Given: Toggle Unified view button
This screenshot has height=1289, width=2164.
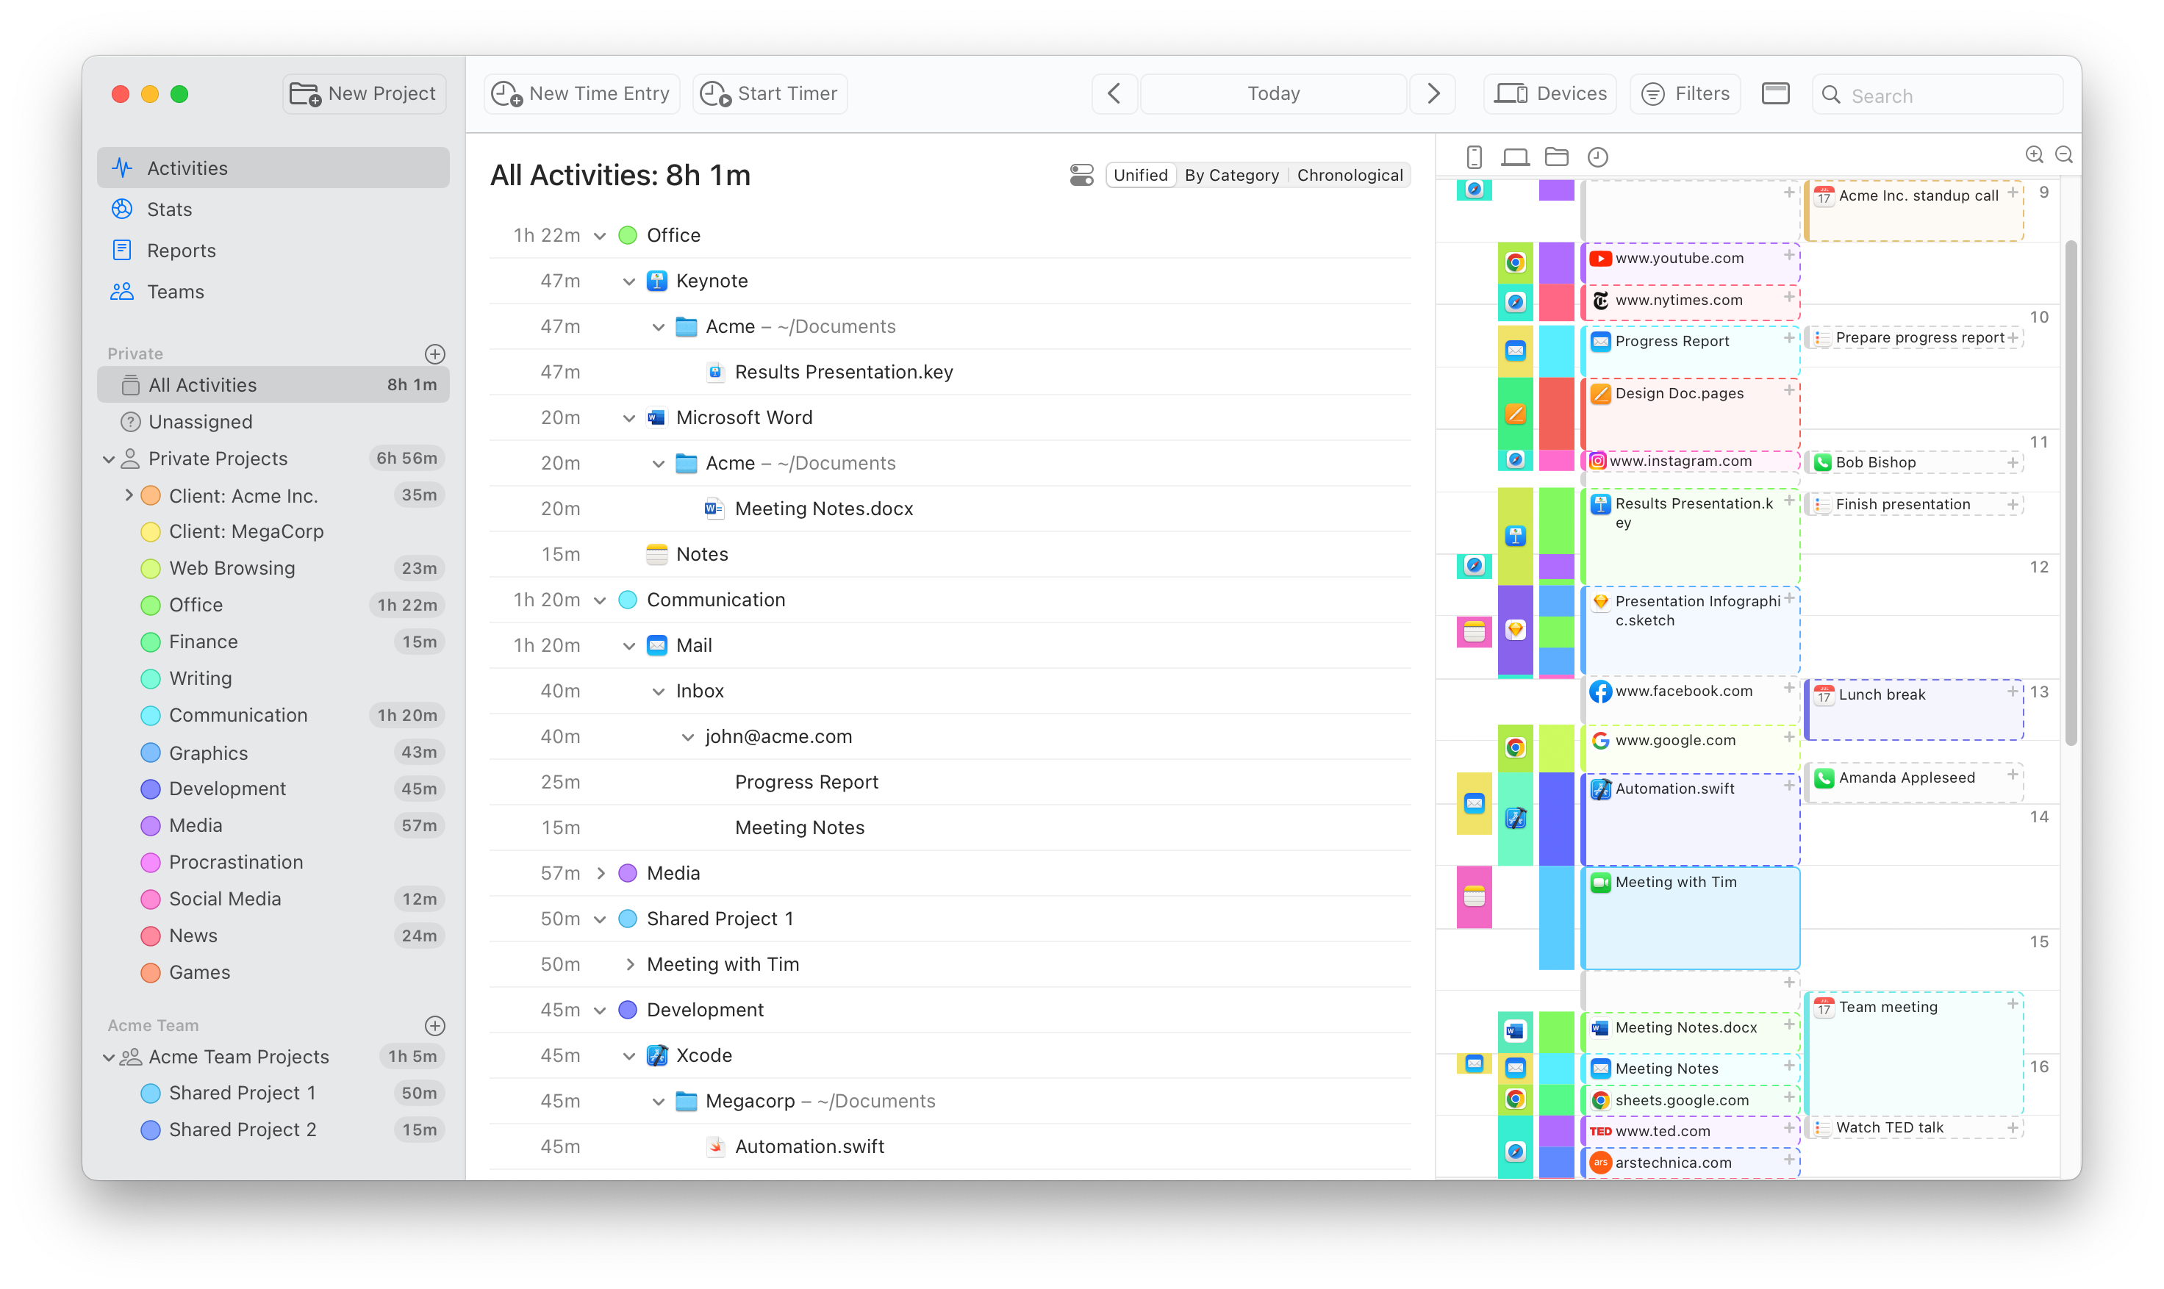Looking at the screenshot, I should [1139, 173].
